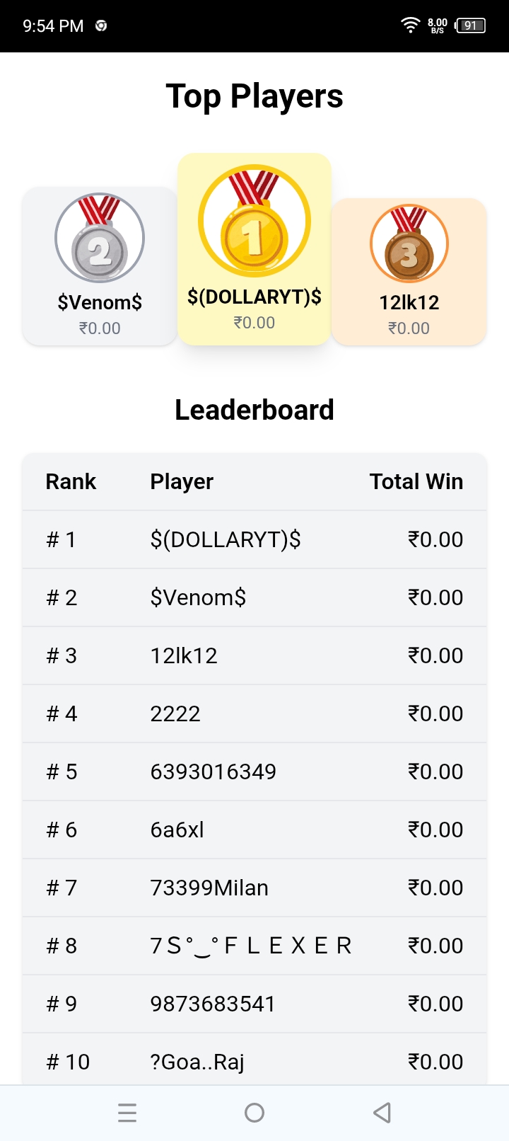Screen dimensions: 509x1141
Task: Tap the battery indicator icon
Action: (x=471, y=25)
